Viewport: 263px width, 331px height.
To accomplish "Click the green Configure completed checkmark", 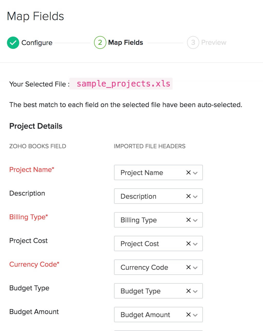I will click(13, 42).
